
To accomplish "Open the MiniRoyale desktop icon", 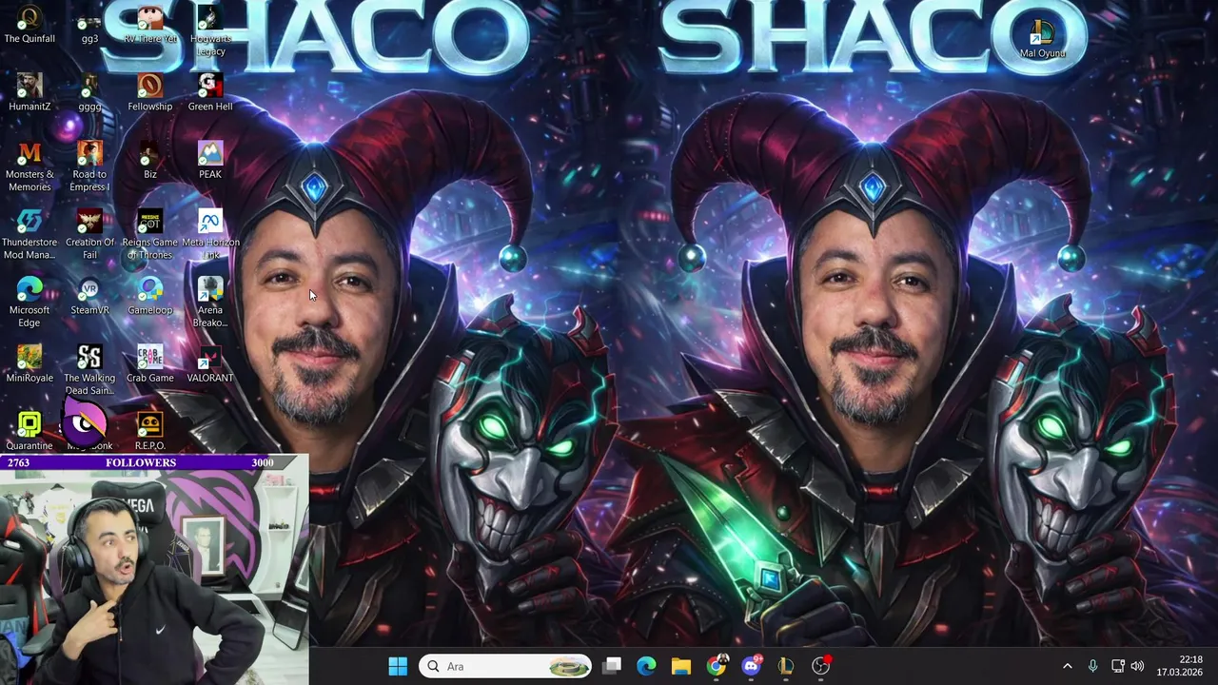I will (29, 363).
